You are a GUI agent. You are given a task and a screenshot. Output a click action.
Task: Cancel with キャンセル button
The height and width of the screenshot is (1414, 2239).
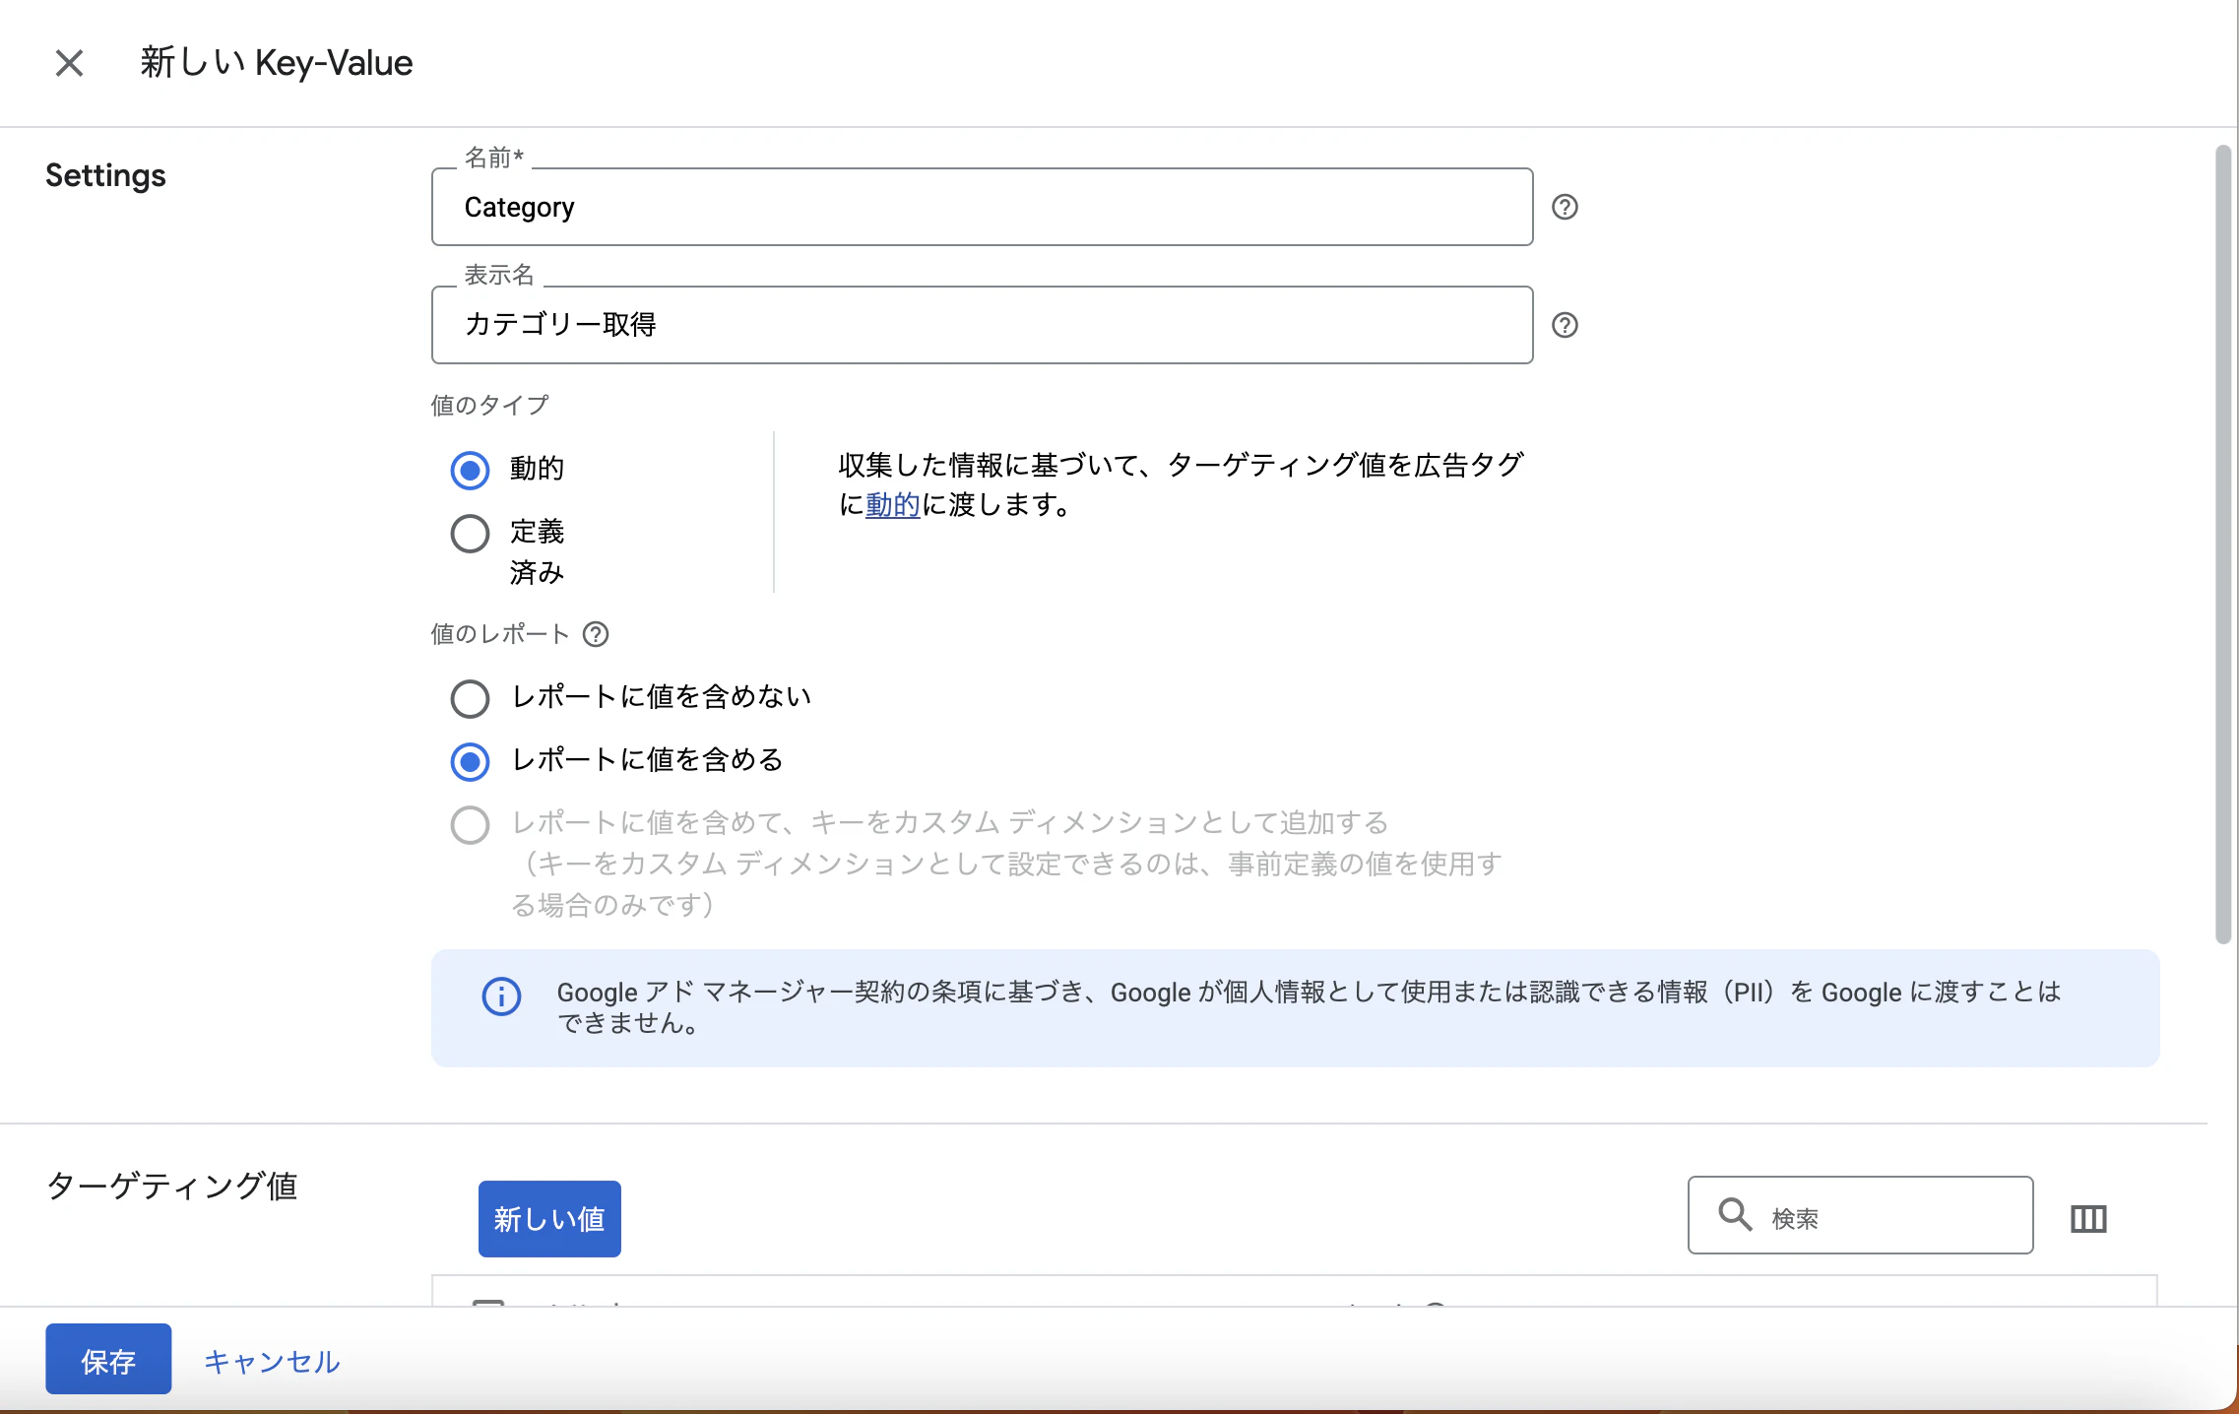pos(272,1361)
